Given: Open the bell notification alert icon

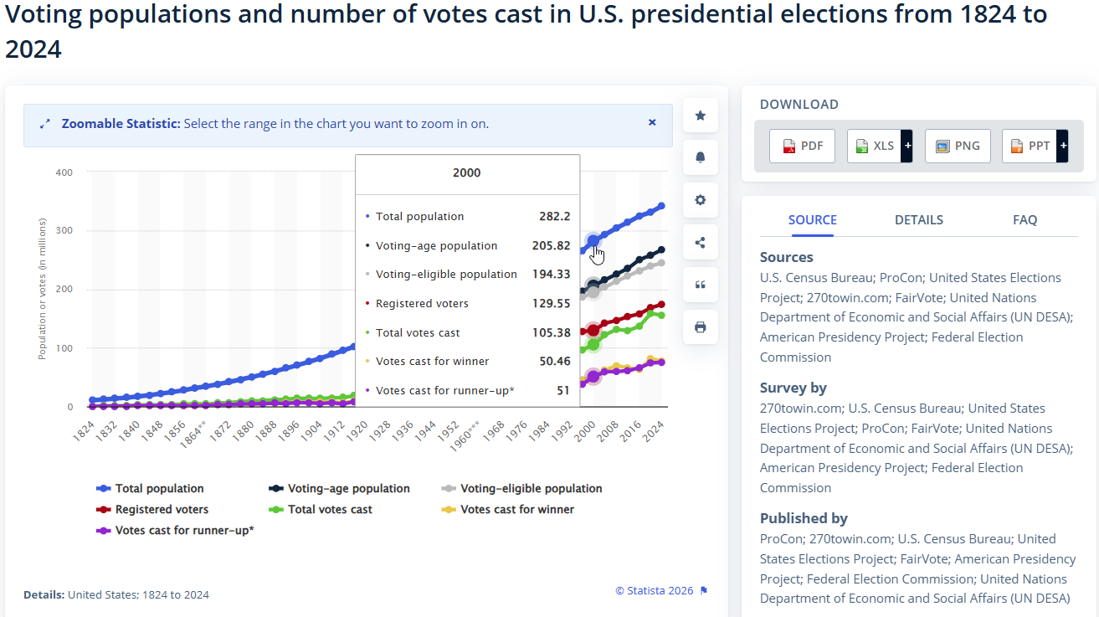Looking at the screenshot, I should click(x=701, y=157).
